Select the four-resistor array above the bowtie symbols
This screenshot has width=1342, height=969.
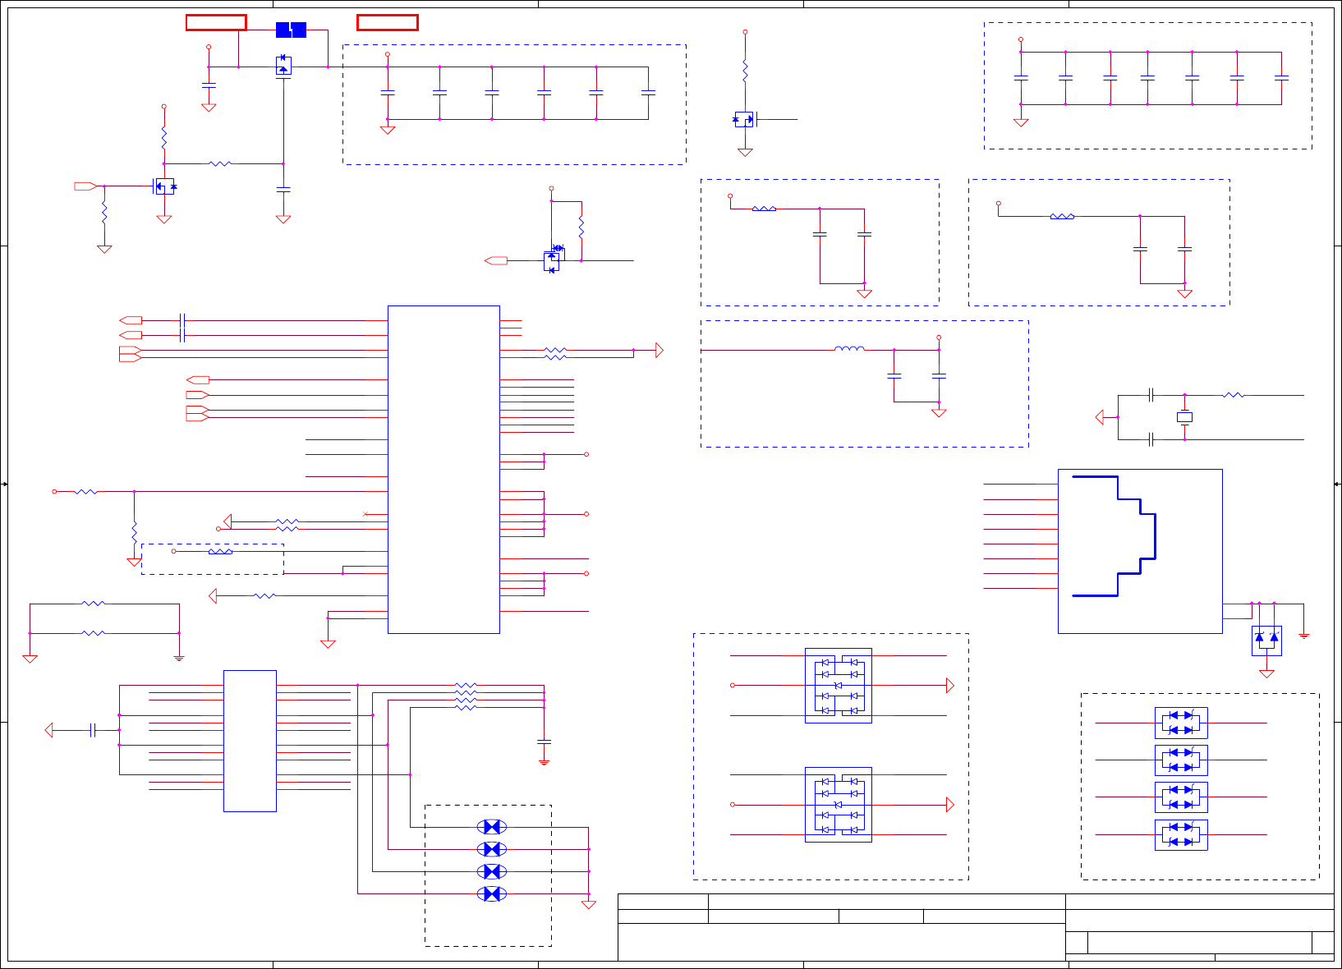[x=466, y=696]
